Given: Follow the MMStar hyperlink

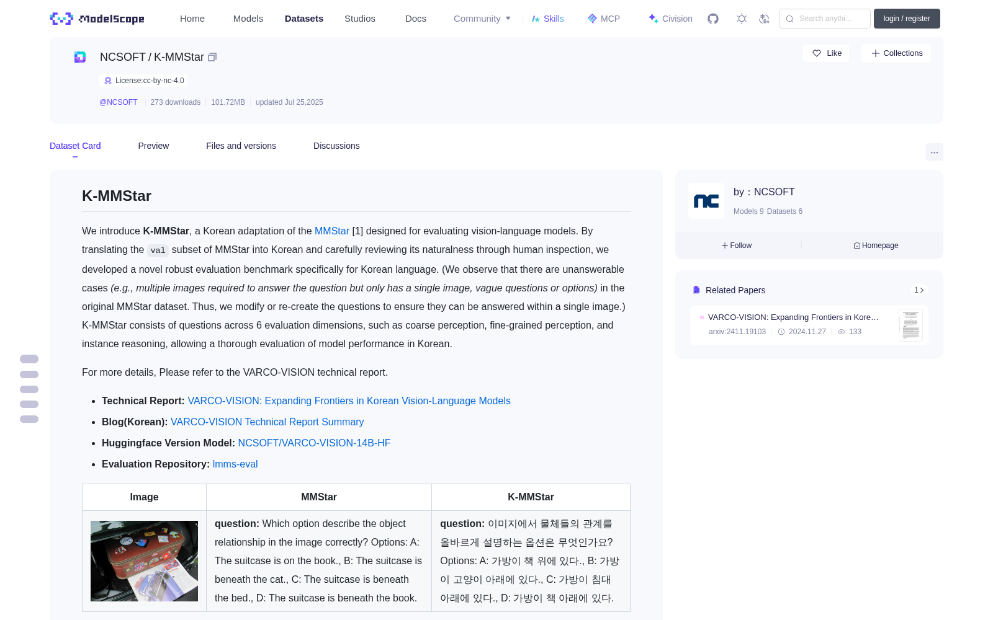Looking at the screenshot, I should (x=332, y=231).
